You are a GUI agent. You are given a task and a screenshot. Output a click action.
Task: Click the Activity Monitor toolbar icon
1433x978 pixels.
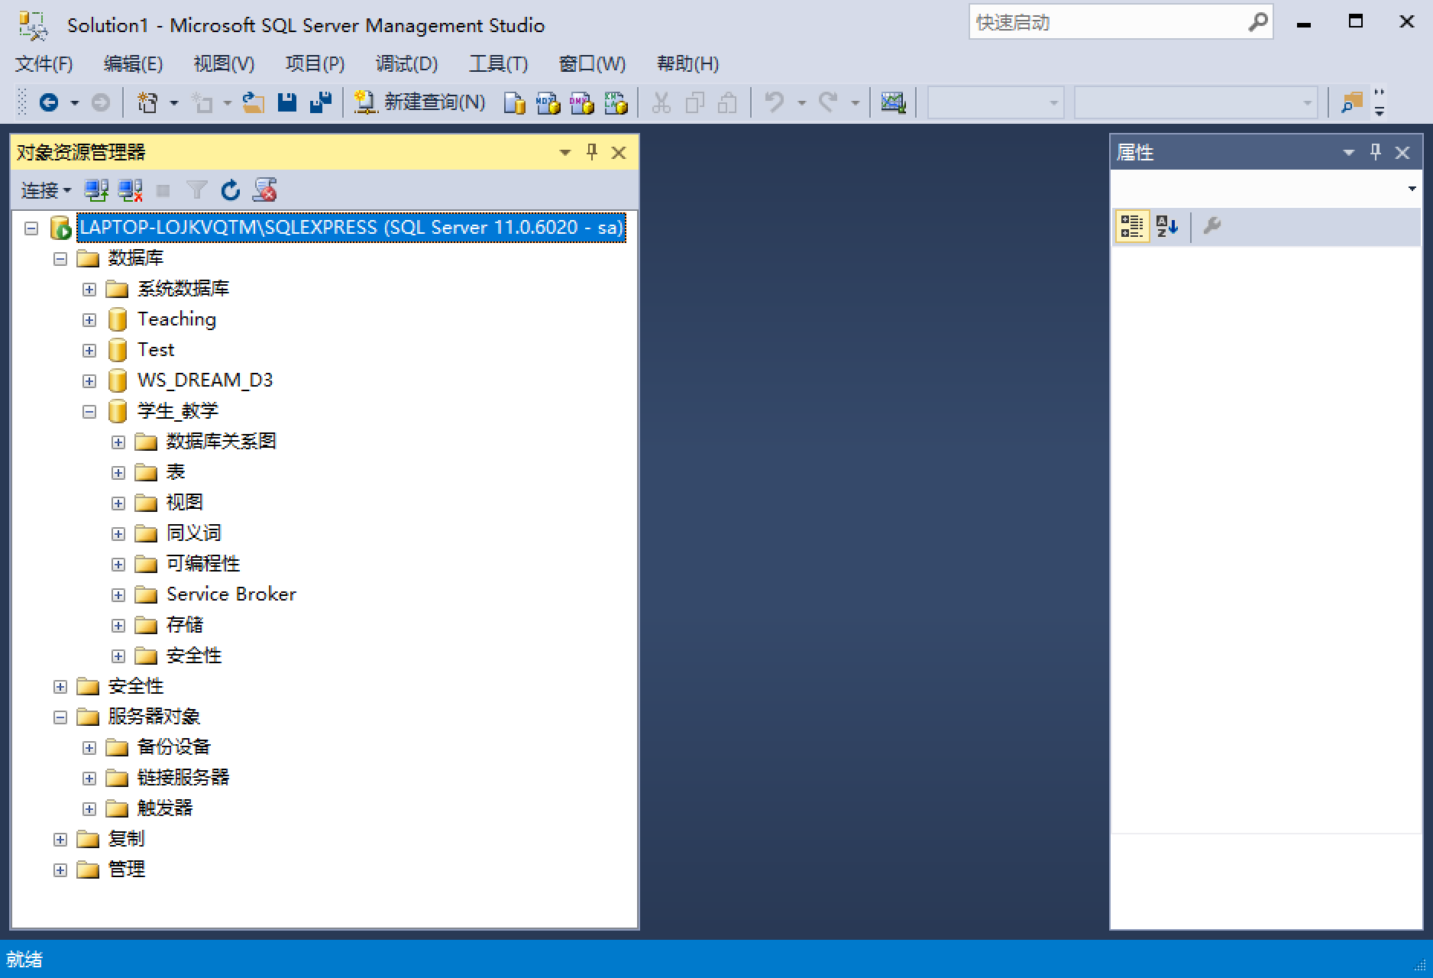(x=893, y=102)
